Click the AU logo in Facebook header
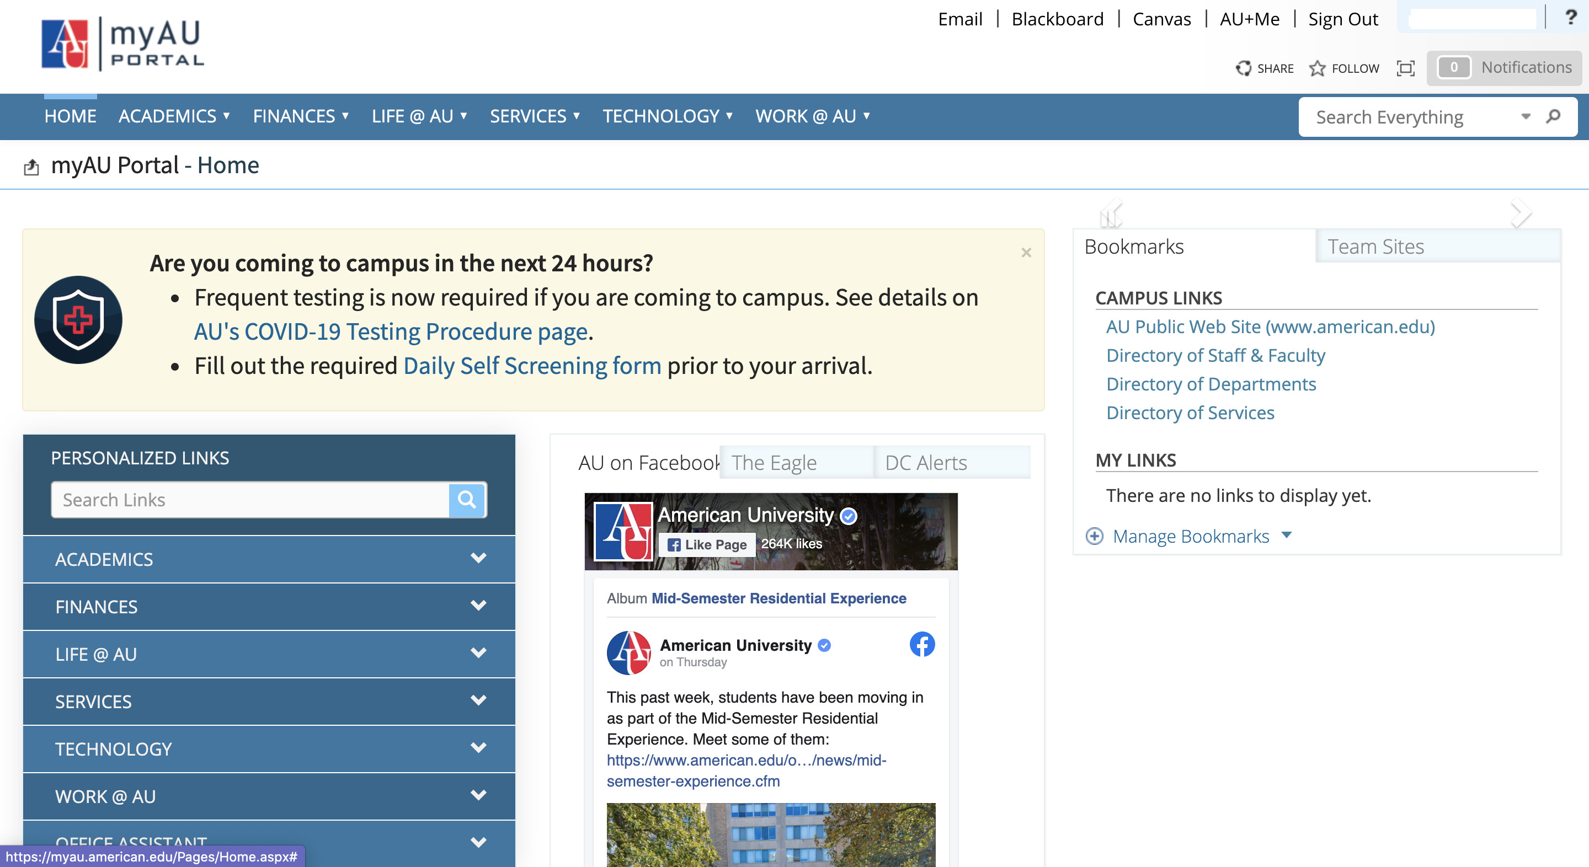Screen dimensions: 1589x867 click(623, 532)
